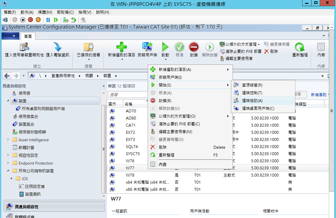Viewport: 336px width, 218px height.
Task: Click the VM reset play toolbar icon
Action: (x=56, y=20)
